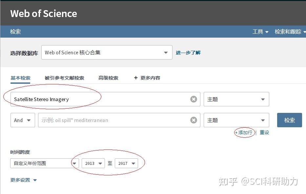Open the second row 主题 field dropdown
This screenshot has width=306, height=194.
point(236,120)
